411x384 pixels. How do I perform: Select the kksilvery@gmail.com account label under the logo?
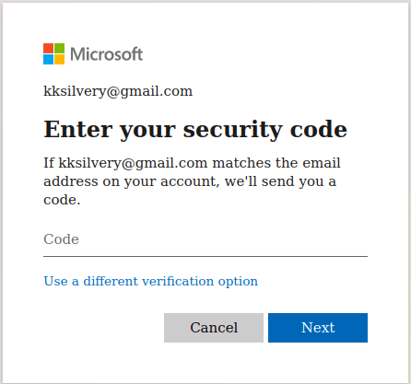[118, 91]
